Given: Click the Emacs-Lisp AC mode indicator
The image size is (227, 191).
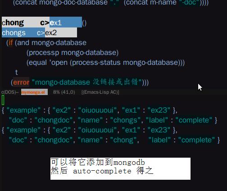Looking at the screenshot, I should click(x=100, y=92).
